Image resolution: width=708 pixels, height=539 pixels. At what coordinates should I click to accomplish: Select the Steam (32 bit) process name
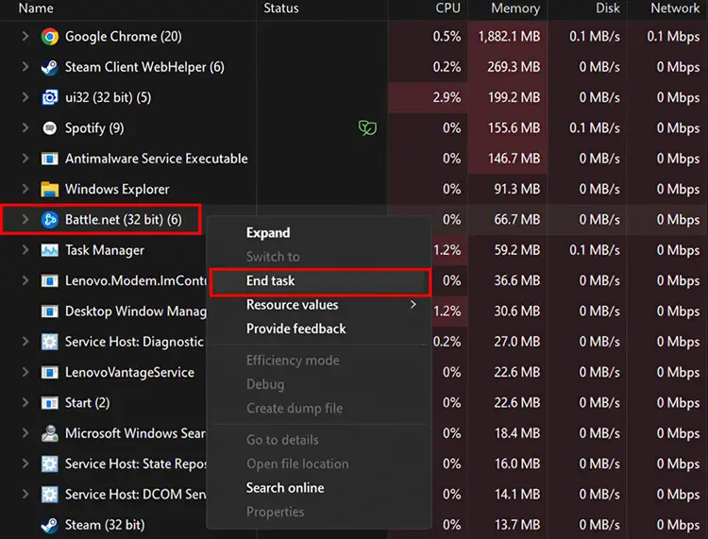point(105,525)
